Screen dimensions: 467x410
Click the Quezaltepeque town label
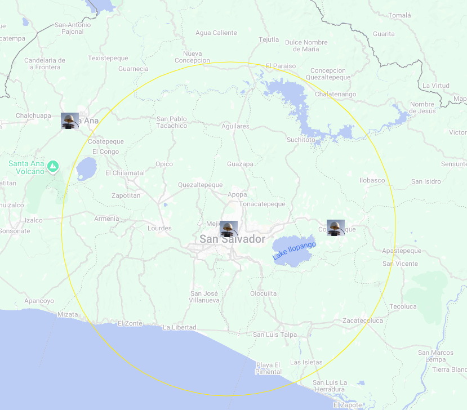pyautogui.click(x=200, y=185)
